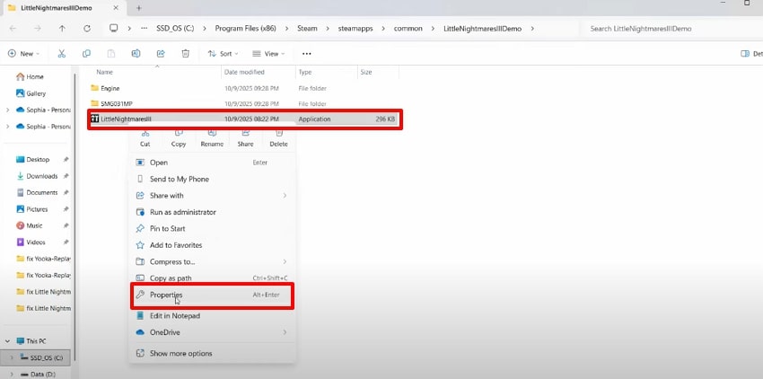Click Copy in the context menu
The image size is (763, 379).
[x=179, y=138]
